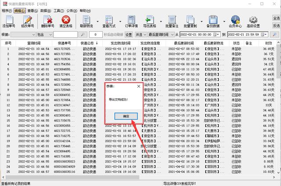Open the 公告(X) menu
The image size is (281, 186).
tap(72, 11)
